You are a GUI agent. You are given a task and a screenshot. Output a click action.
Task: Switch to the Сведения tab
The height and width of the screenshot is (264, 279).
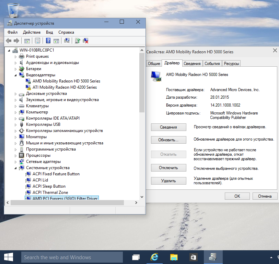pyautogui.click(x=192, y=64)
